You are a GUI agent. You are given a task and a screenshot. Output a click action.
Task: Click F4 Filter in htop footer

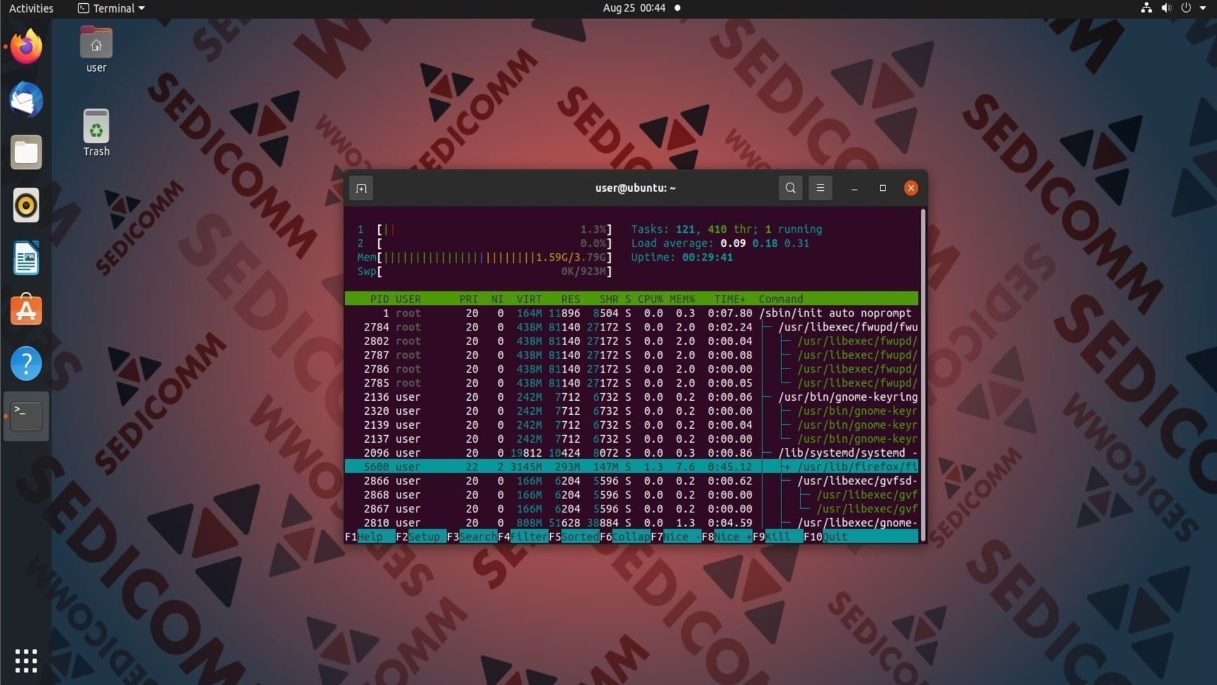pos(523,537)
